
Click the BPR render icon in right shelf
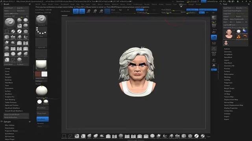click(x=214, y=18)
